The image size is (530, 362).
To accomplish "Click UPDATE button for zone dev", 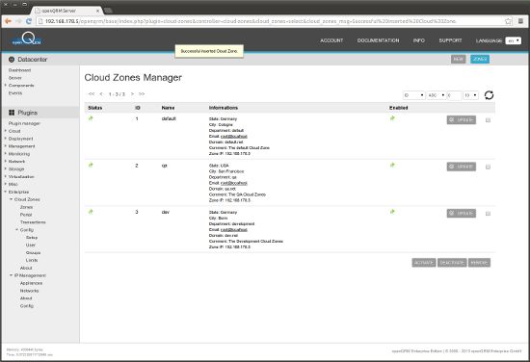I will [x=462, y=213].
